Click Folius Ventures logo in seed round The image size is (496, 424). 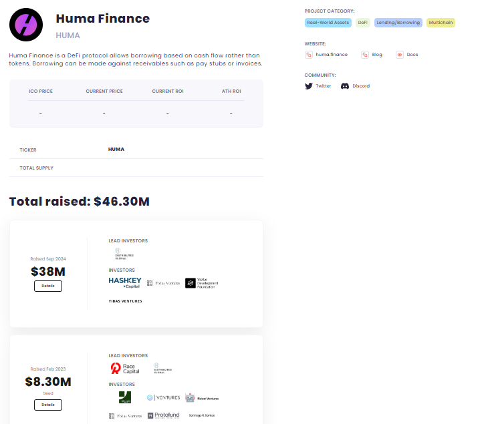click(x=125, y=416)
